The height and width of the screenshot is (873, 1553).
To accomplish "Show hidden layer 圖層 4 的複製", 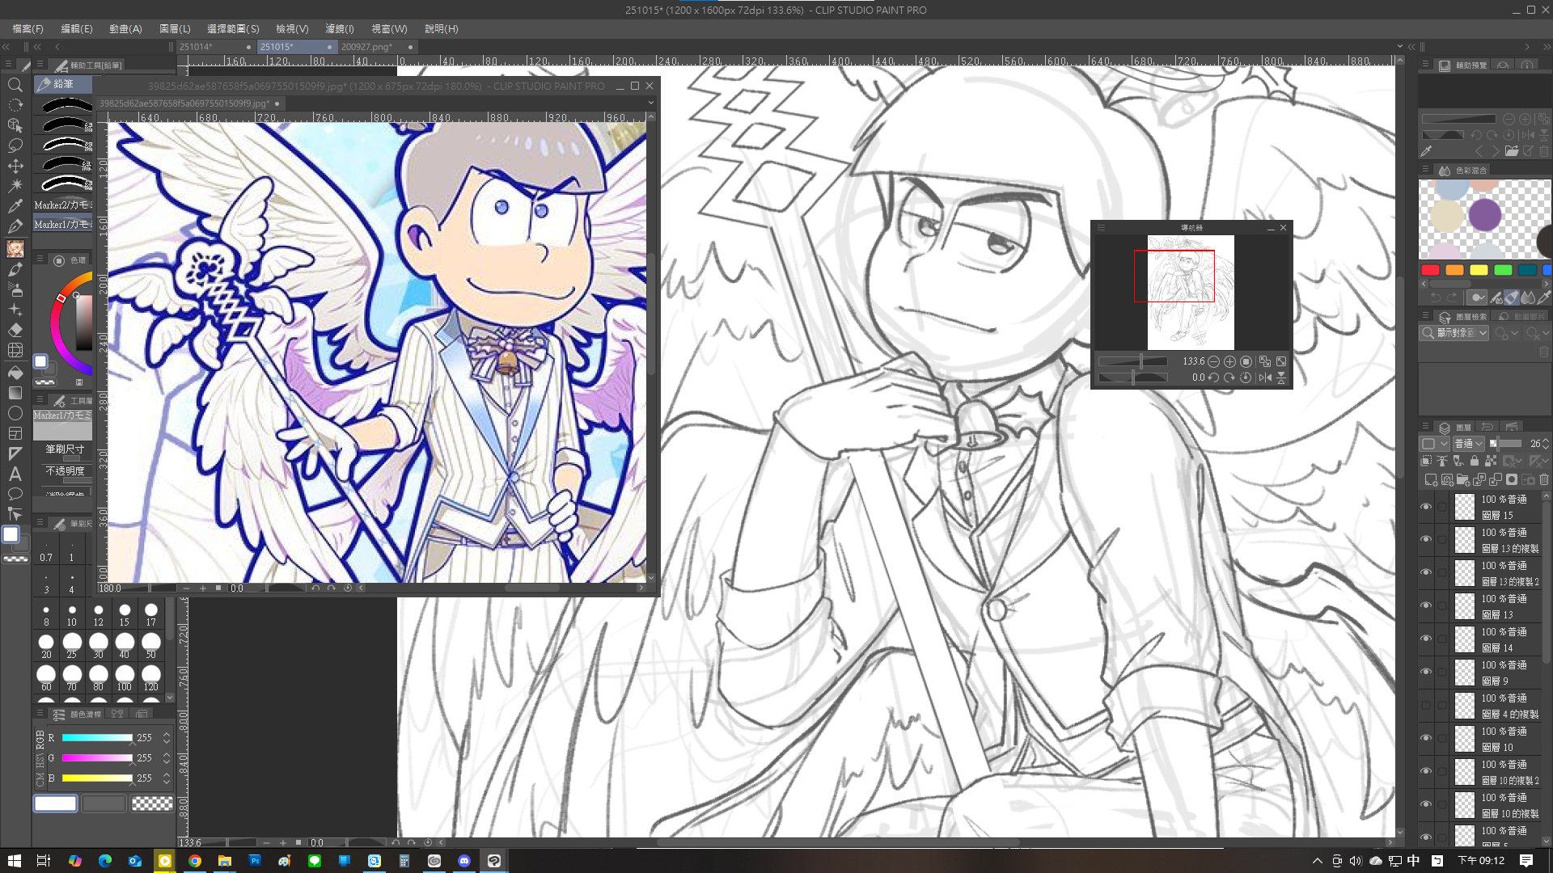I will (x=1426, y=706).
